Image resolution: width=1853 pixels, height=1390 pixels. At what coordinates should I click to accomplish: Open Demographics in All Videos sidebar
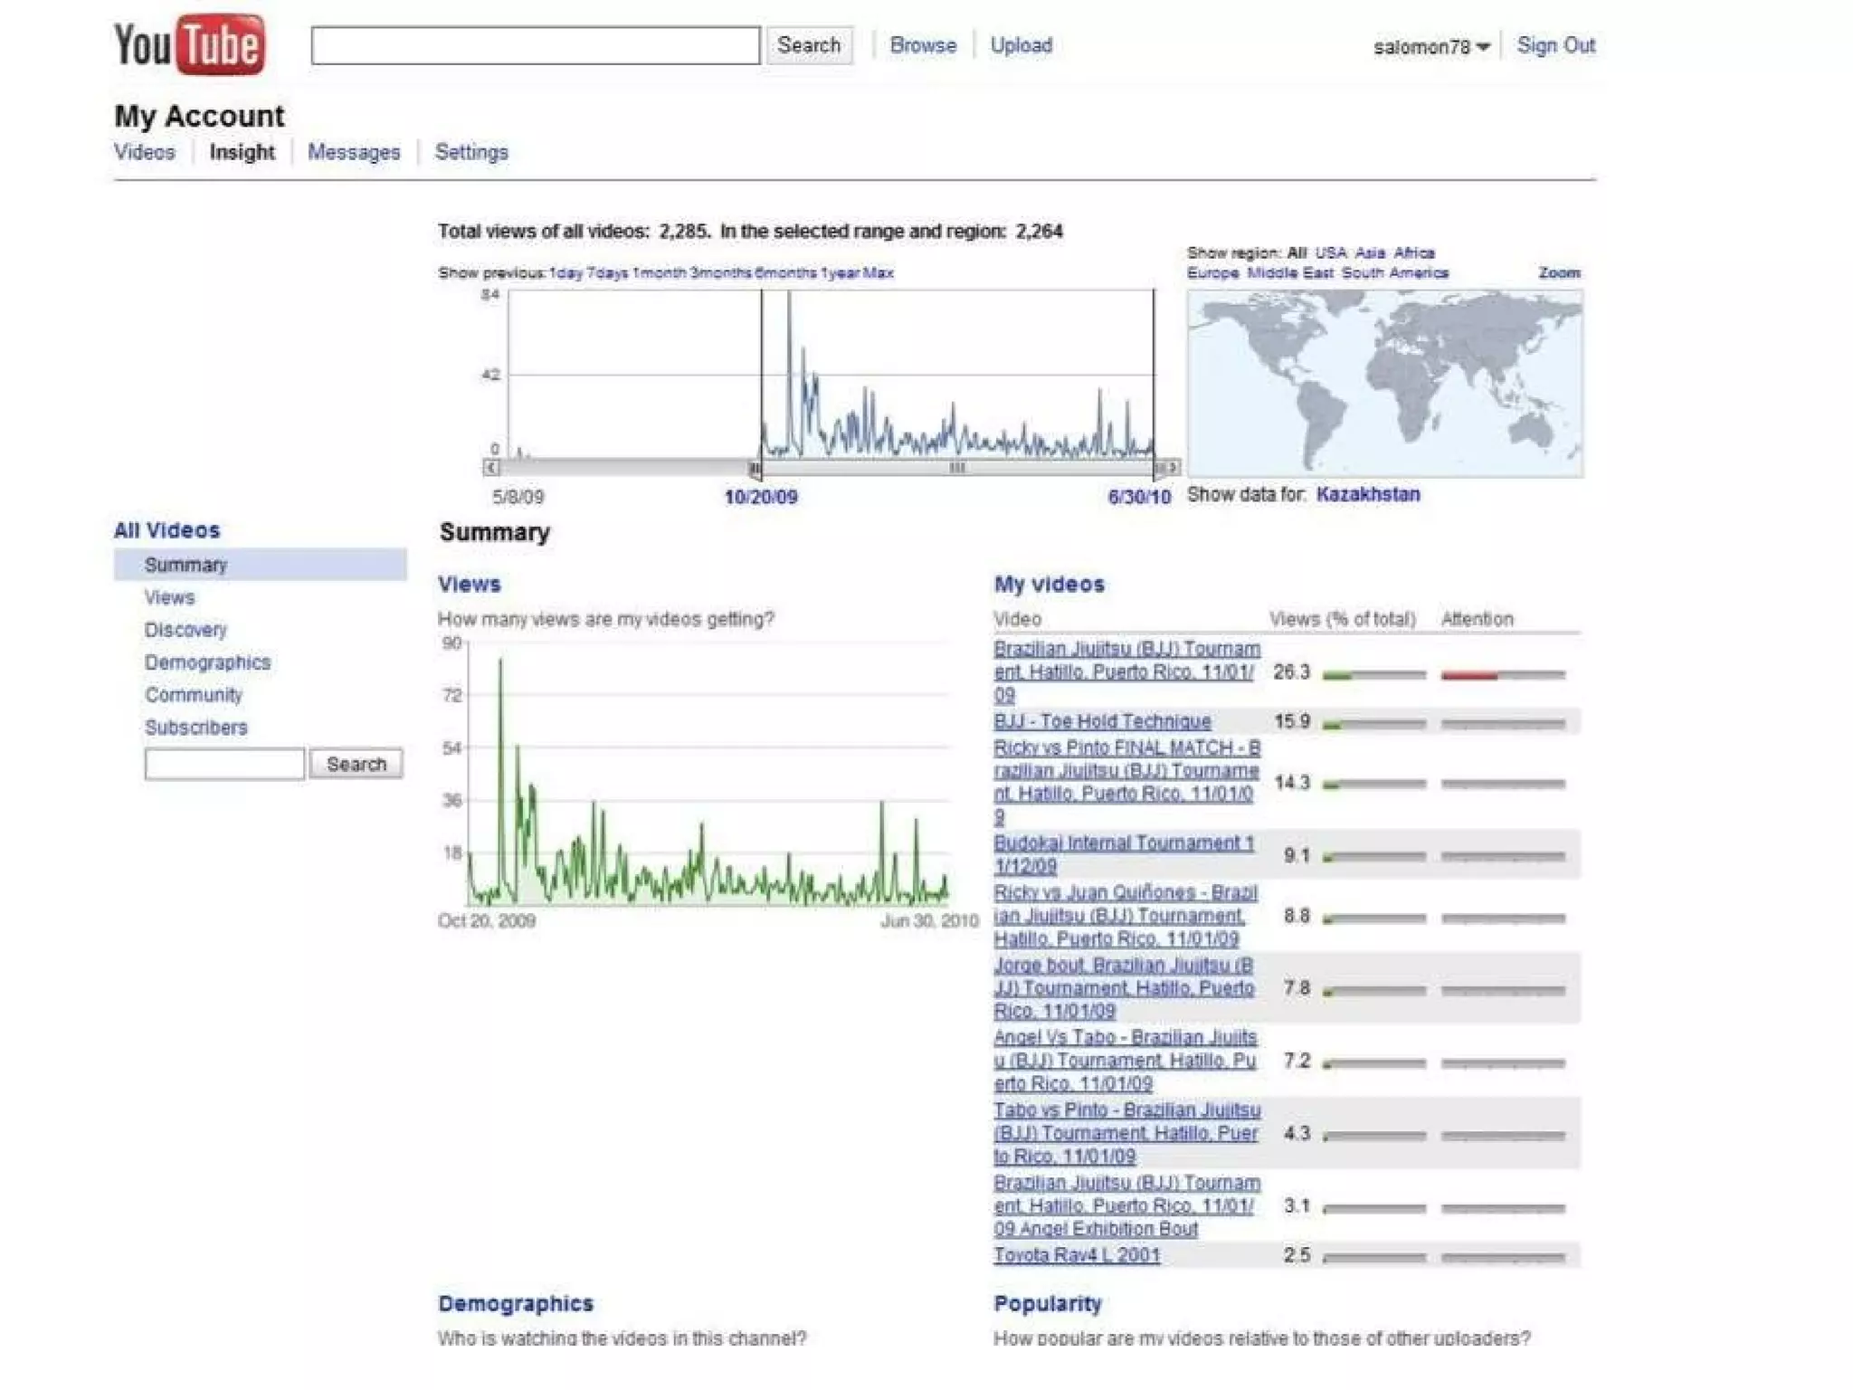pyautogui.click(x=207, y=662)
